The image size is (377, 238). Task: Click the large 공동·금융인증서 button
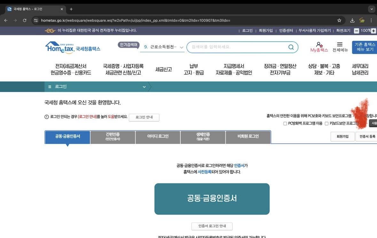point(212,199)
